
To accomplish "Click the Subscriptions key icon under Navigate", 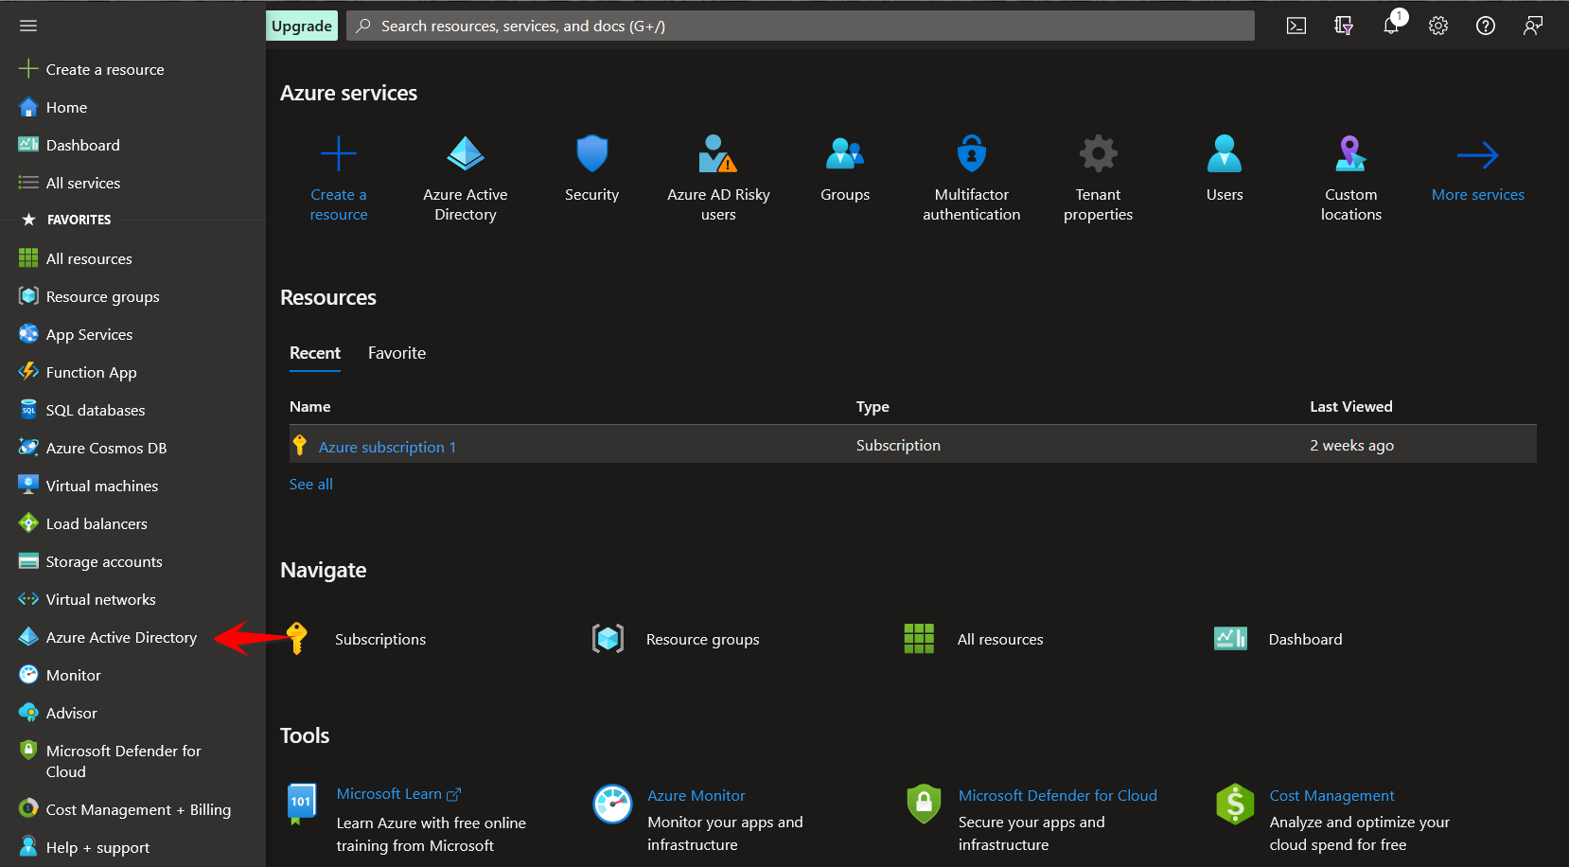I will pyautogui.click(x=297, y=639).
